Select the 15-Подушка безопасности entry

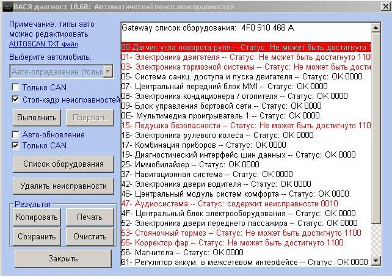[x=244, y=125]
